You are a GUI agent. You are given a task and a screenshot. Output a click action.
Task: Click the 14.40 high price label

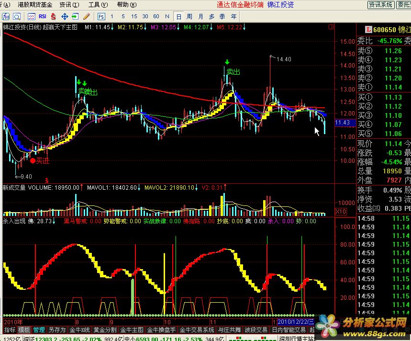(x=284, y=59)
